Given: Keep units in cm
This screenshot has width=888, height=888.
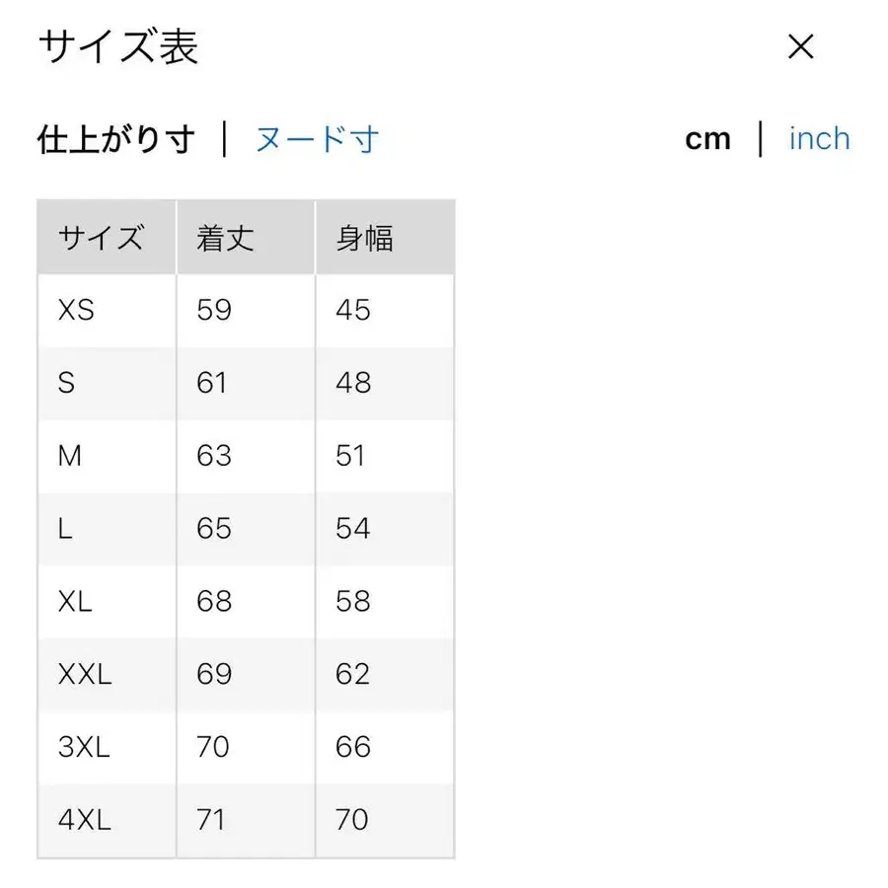Looking at the screenshot, I should 707,138.
